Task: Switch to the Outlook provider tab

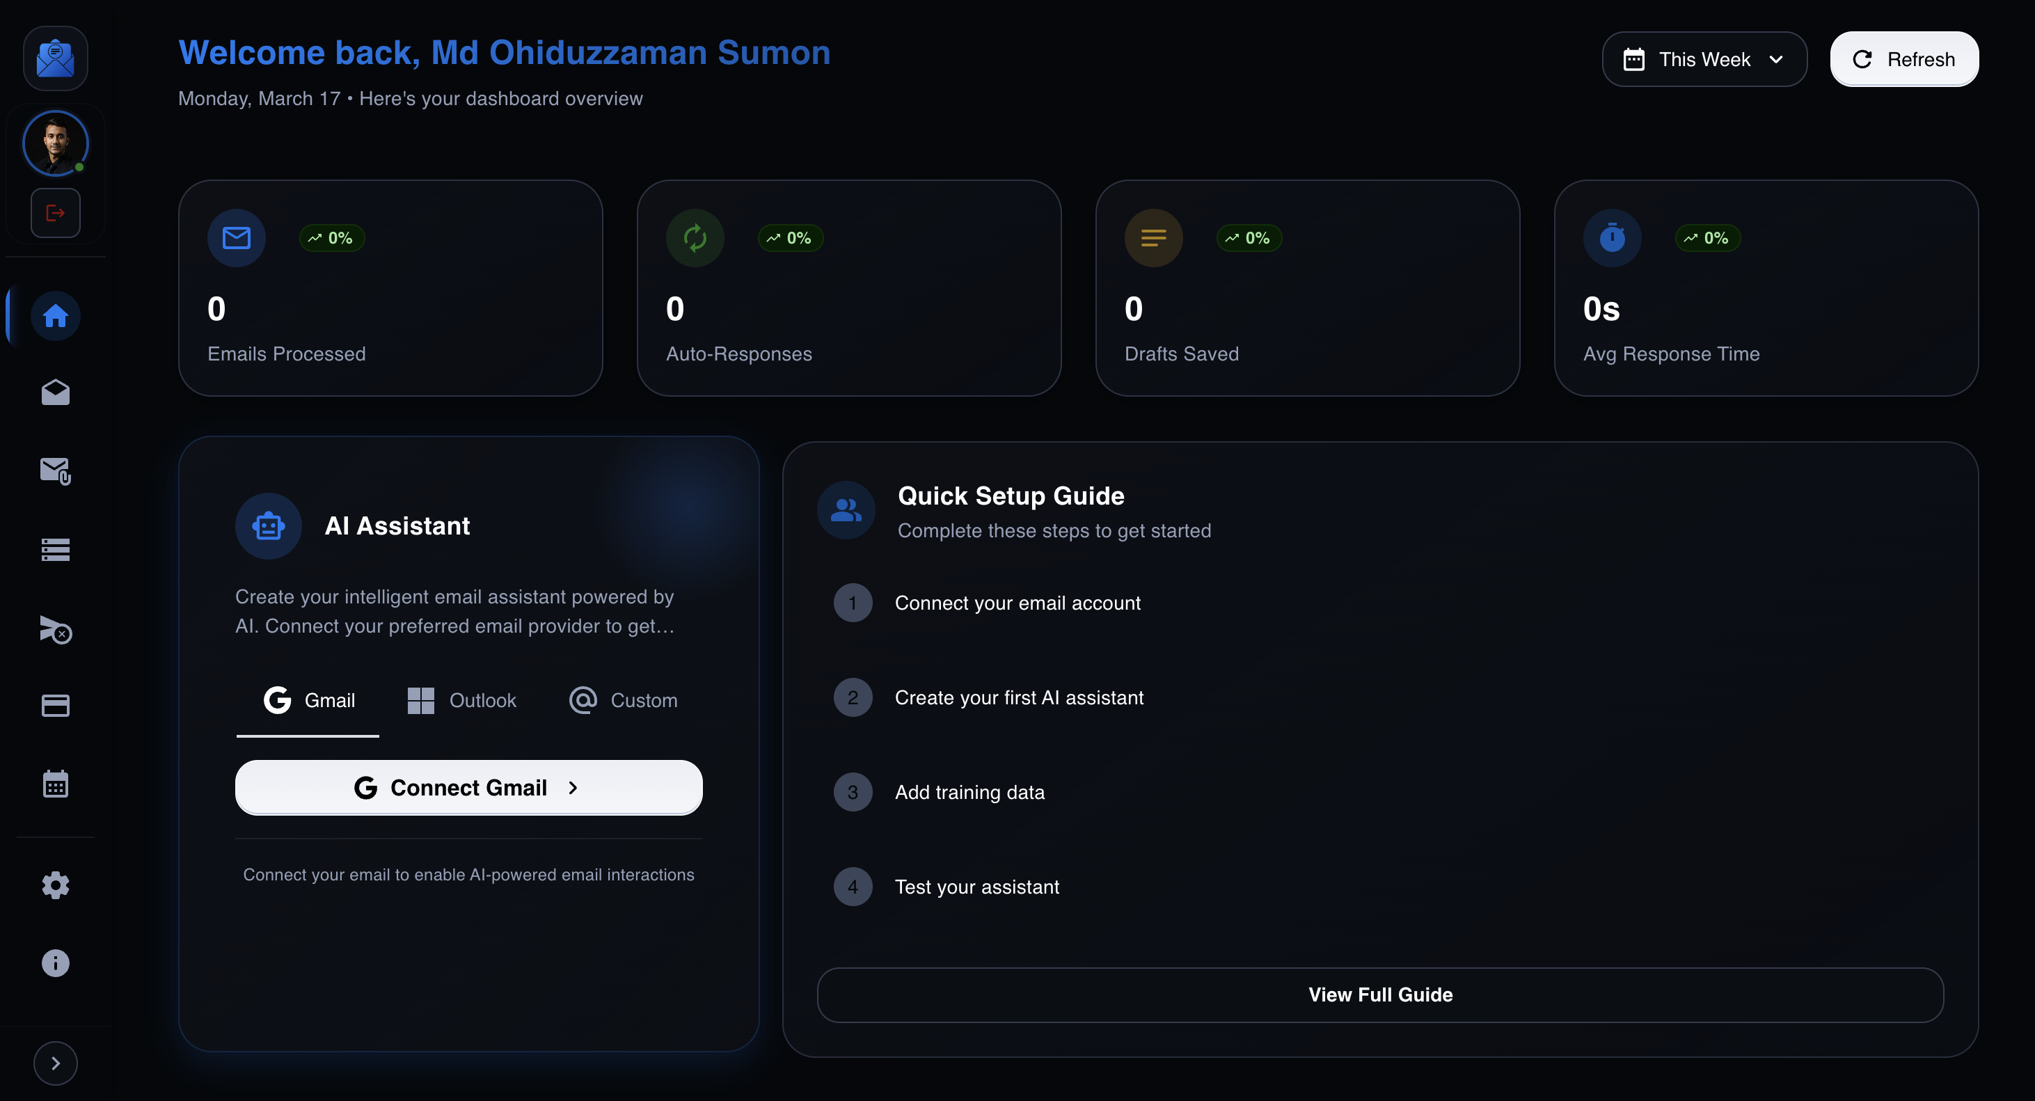Action: coord(462,701)
